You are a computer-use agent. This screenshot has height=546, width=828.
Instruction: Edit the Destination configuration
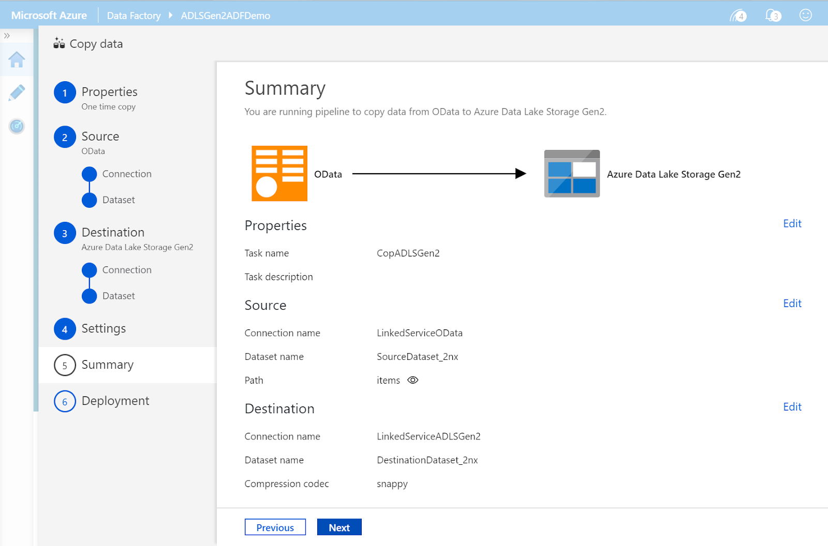click(x=792, y=407)
